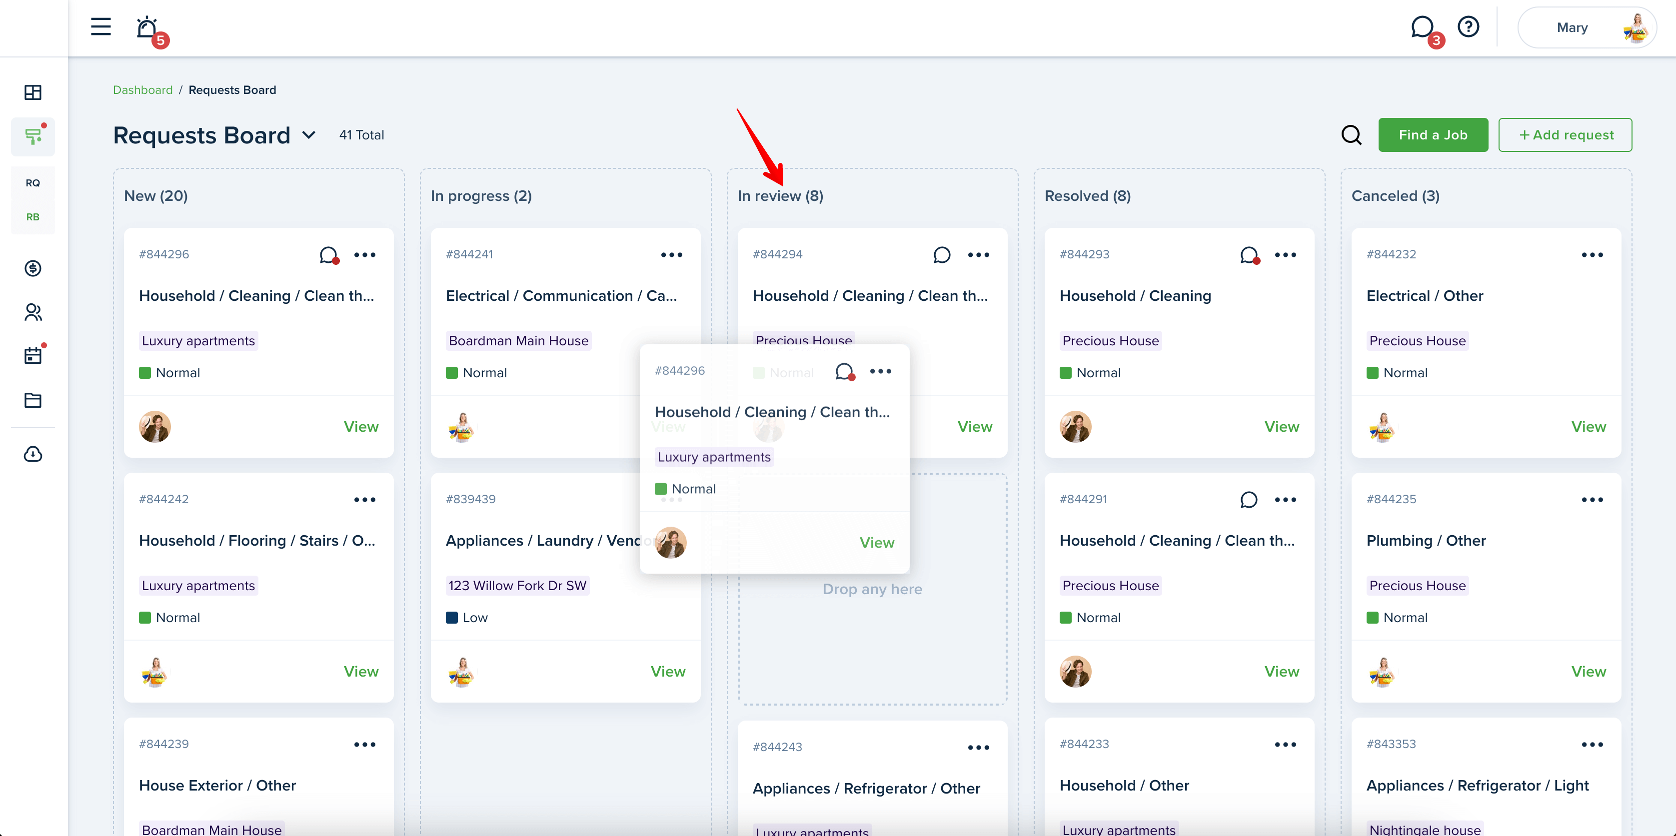Open the RQ sidebar item
This screenshot has height=836, width=1676.
click(33, 183)
